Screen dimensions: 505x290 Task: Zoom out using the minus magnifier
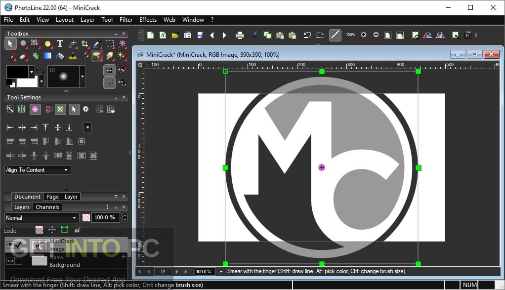[376, 35]
